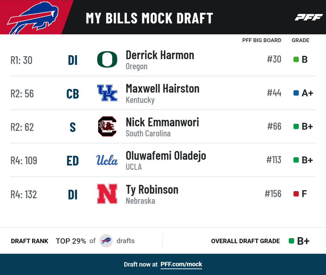Click the UCLA script logo

(107, 160)
